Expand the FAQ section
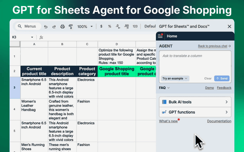This screenshot has height=152, width=244. click(164, 88)
